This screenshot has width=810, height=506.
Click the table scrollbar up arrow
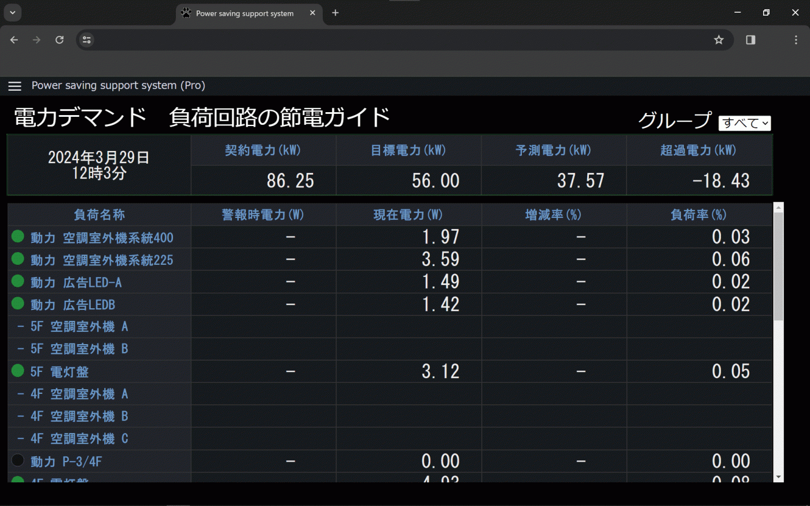tap(779, 207)
